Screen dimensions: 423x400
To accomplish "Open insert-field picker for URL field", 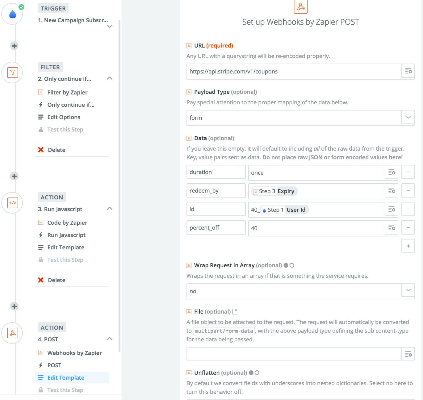I will [x=408, y=71].
